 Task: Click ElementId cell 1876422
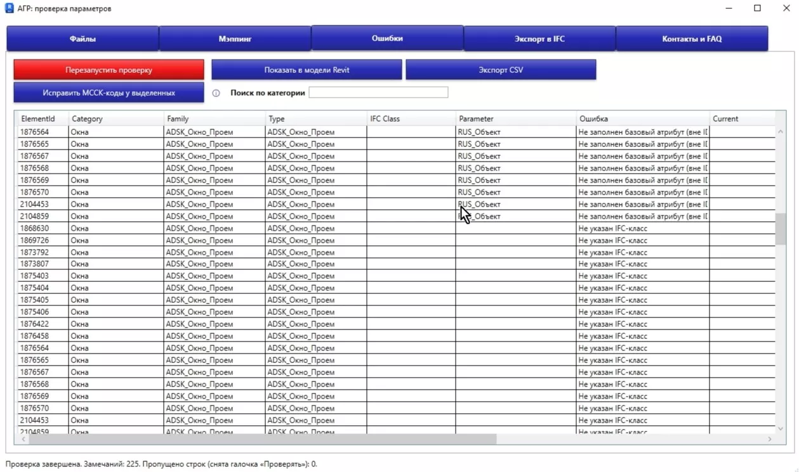(43, 324)
